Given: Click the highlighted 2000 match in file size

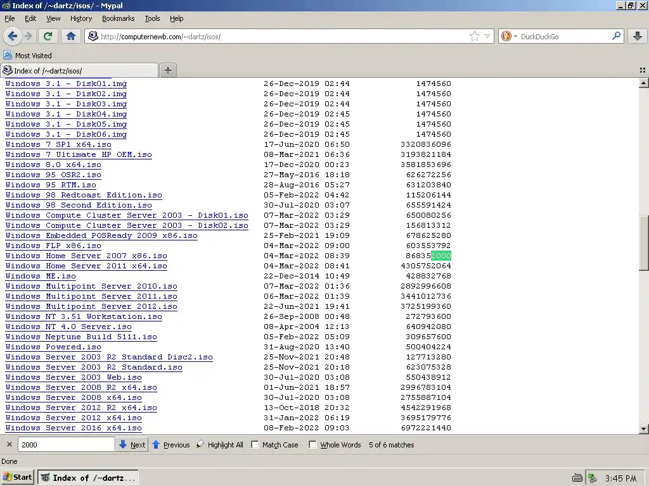Looking at the screenshot, I should pos(441,256).
